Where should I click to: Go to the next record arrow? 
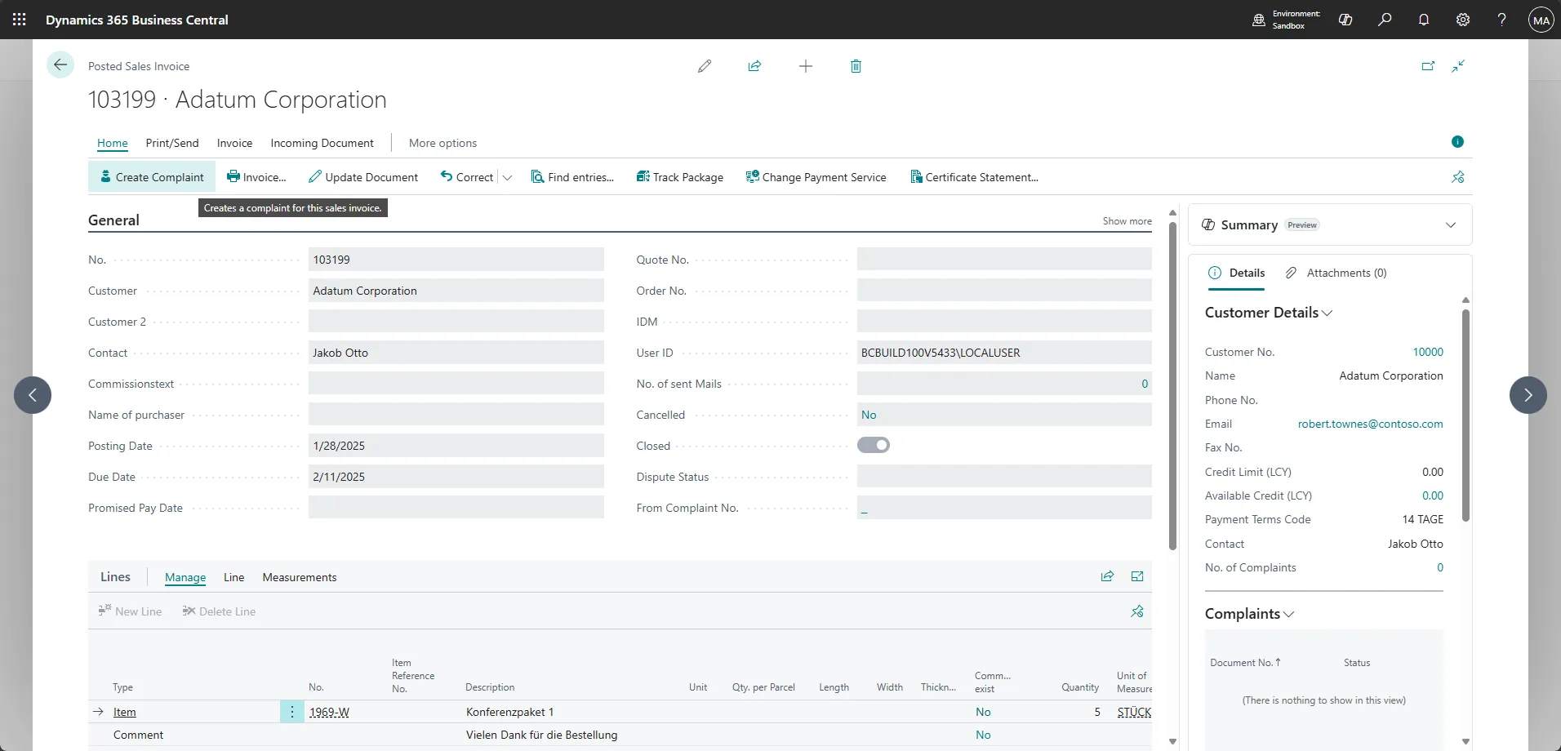pyautogui.click(x=1528, y=395)
